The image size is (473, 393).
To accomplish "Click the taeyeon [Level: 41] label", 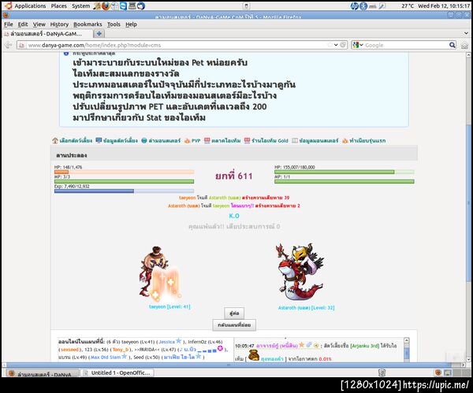I will tap(169, 307).
